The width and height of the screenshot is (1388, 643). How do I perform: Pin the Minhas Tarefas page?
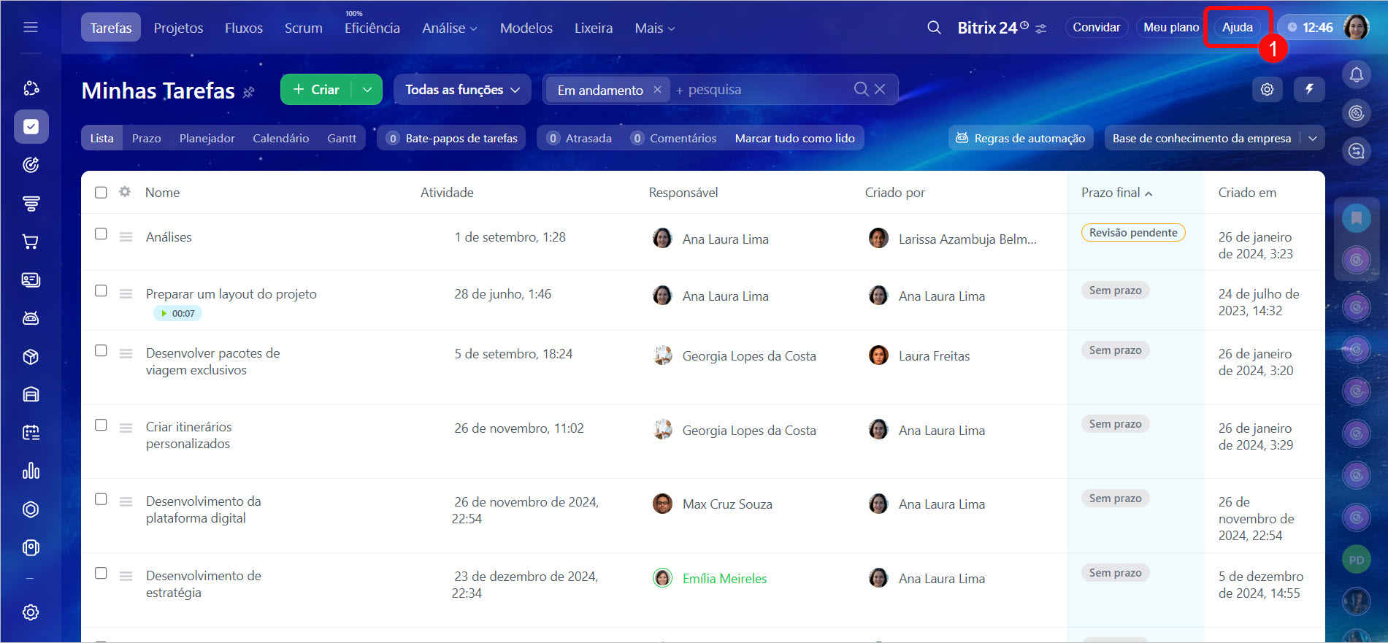[249, 92]
